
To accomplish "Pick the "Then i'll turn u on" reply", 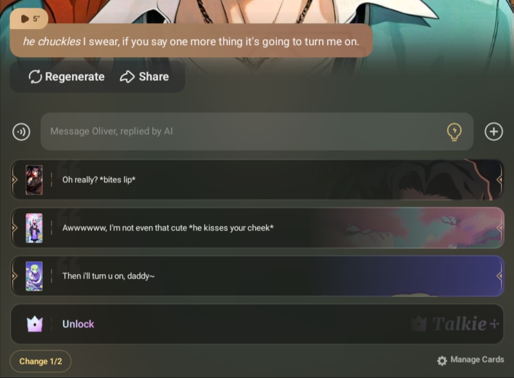I will (x=257, y=276).
